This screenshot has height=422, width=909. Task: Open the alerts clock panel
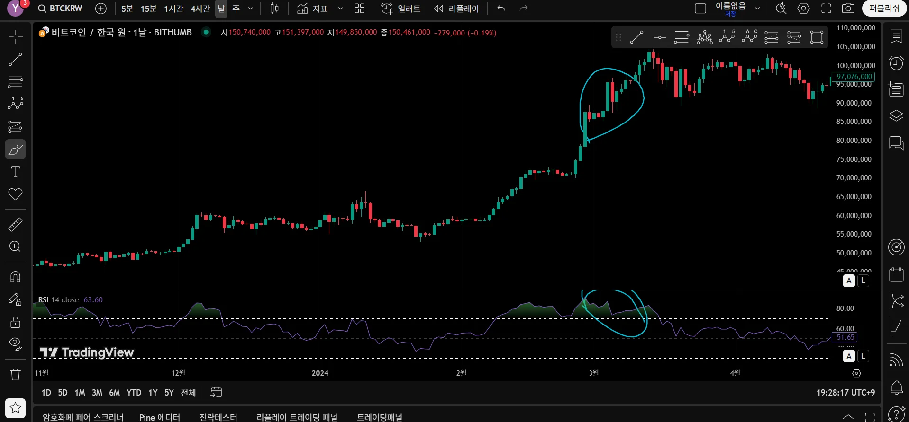pos(896,63)
